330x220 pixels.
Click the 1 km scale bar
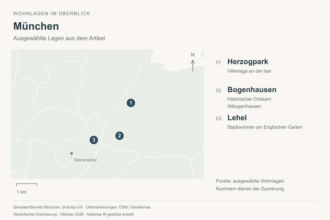(x=27, y=185)
